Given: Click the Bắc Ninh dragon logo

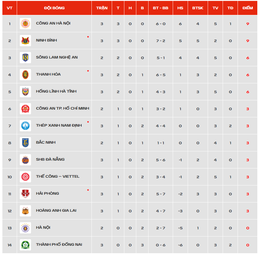Looking at the screenshot, I should (25, 143).
